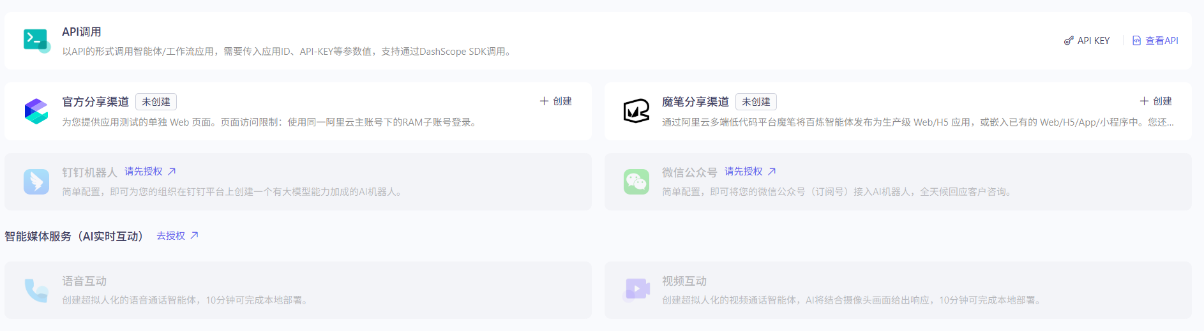Select the 钉钉机器人 title
Image resolution: width=1204 pixels, height=331 pixels.
coord(89,172)
